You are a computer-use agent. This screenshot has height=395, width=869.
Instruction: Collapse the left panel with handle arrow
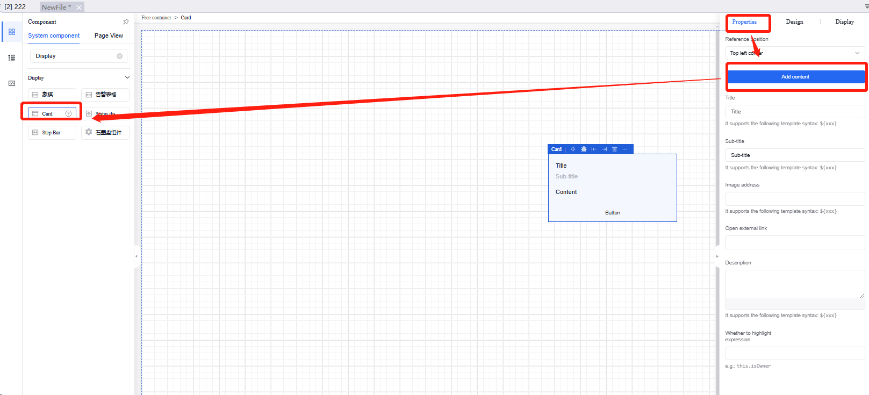point(137,256)
